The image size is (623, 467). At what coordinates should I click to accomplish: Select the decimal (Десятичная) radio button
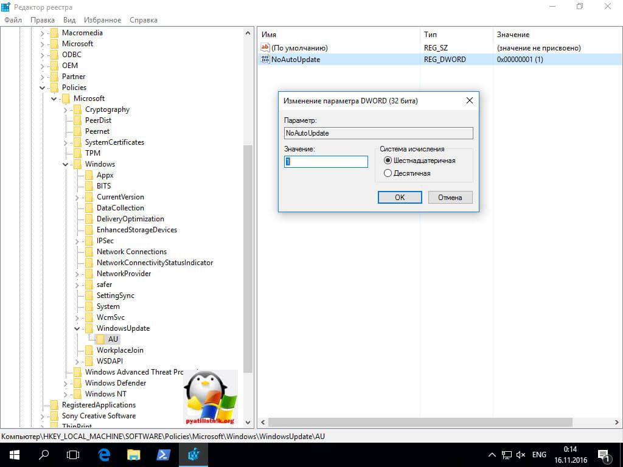point(388,173)
